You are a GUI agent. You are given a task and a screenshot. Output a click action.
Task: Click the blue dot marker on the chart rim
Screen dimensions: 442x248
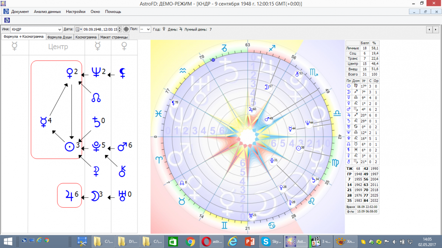(213, 60)
